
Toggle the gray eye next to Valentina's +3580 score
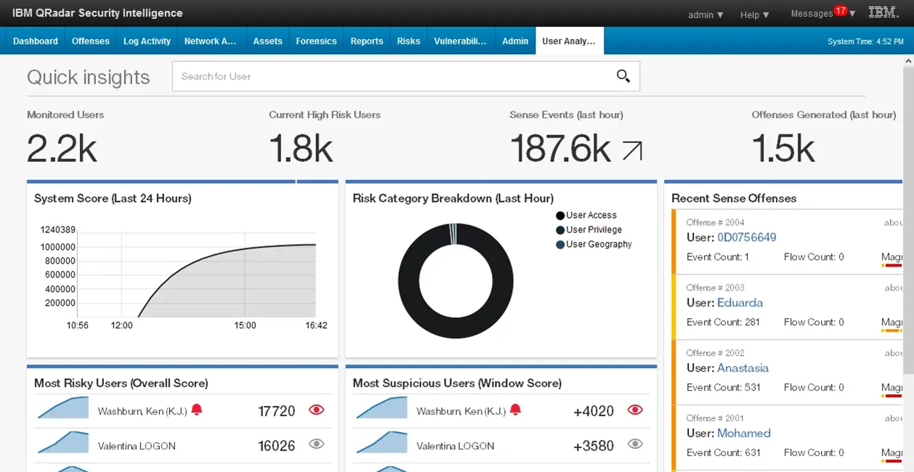[x=634, y=444]
